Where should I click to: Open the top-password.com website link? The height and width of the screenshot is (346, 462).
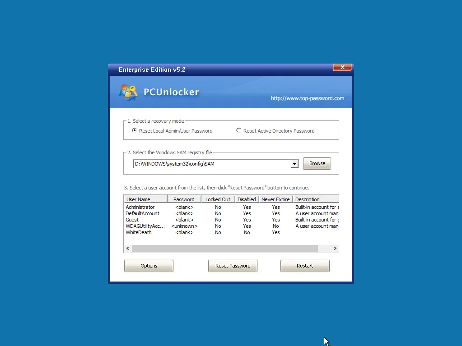[x=307, y=98]
